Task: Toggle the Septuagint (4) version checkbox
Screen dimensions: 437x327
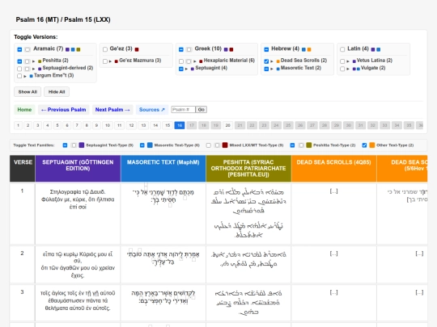Action: click(181, 69)
